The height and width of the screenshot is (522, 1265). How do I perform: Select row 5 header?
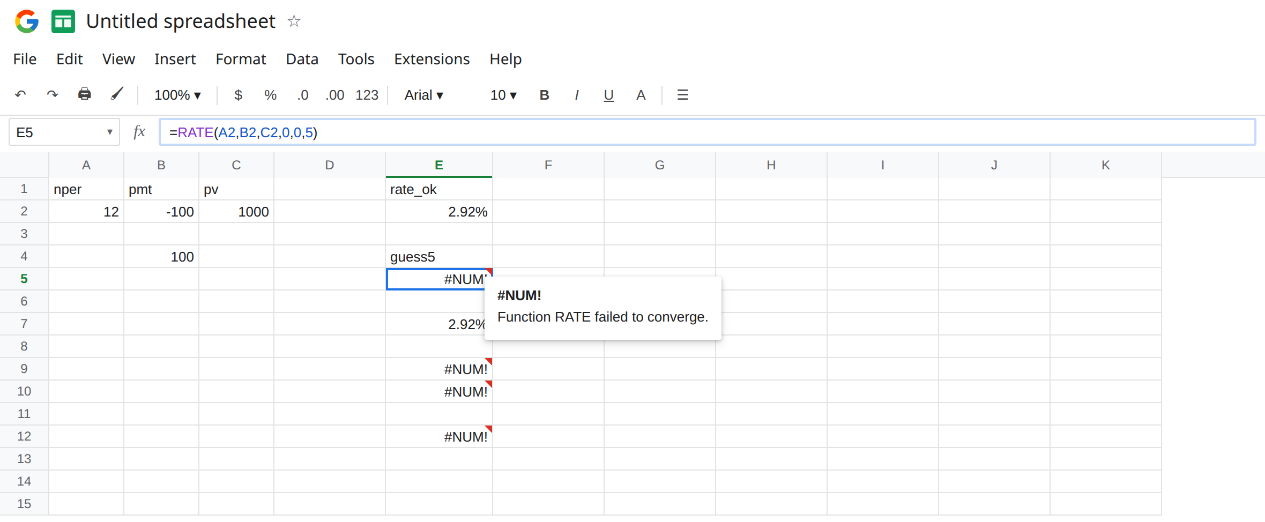click(24, 279)
